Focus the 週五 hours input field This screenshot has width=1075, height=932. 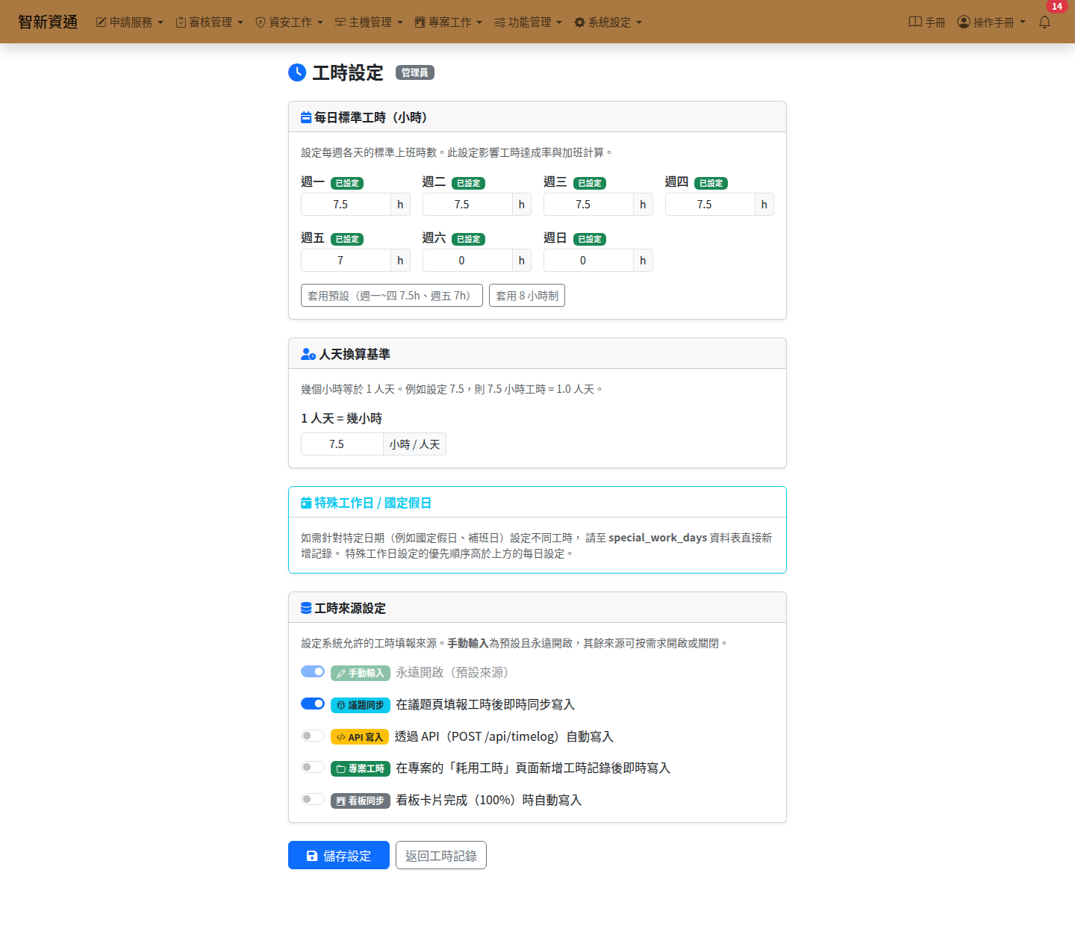(346, 261)
